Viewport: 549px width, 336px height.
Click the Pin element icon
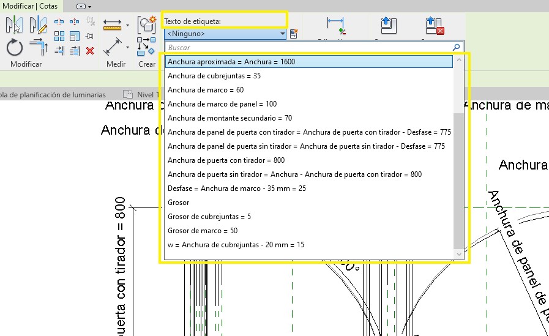90,36
